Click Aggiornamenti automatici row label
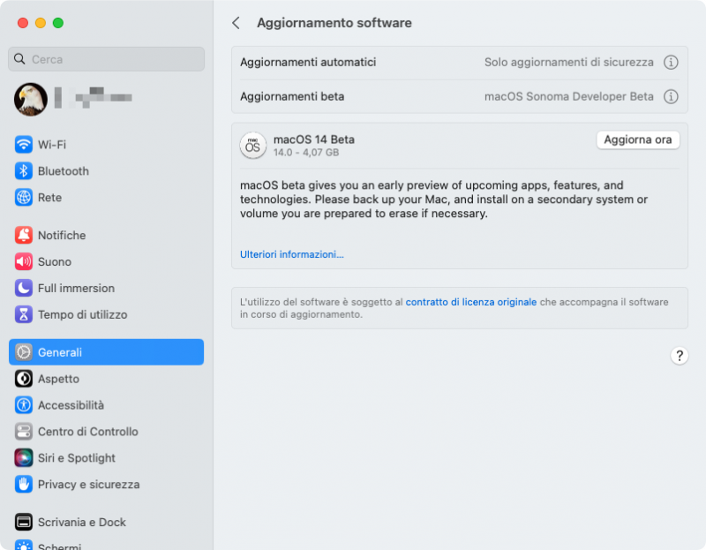706x550 pixels. click(x=308, y=62)
